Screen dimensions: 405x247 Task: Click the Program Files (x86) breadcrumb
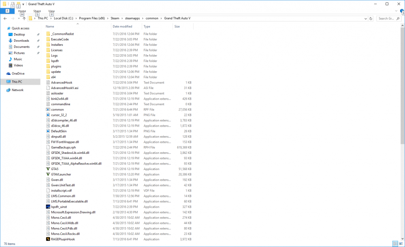pyautogui.click(x=92, y=18)
